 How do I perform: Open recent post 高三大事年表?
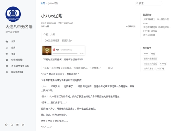149,35
